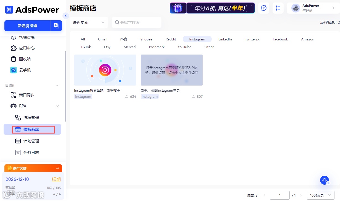Click the AdsPower user avatar
The width and height of the screenshot is (340, 201).
coord(296,8)
